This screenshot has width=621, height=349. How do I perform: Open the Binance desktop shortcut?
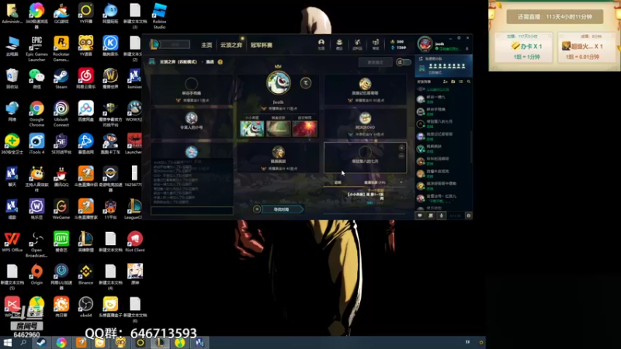(x=85, y=274)
